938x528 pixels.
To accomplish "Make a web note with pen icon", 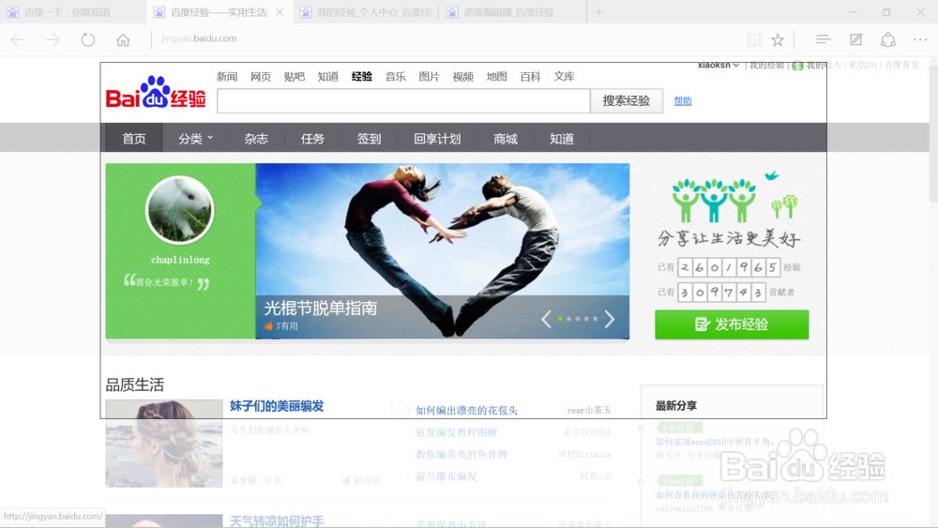I will pyautogui.click(x=856, y=39).
